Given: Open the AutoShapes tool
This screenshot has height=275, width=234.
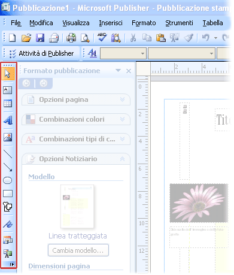Looking at the screenshot, I should (8, 207).
